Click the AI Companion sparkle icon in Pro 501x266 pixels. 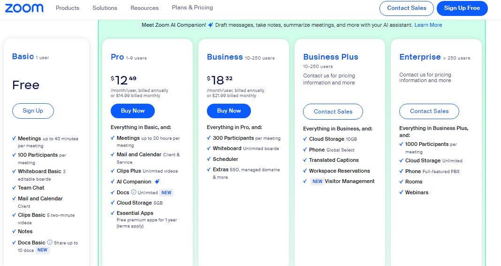point(157,182)
